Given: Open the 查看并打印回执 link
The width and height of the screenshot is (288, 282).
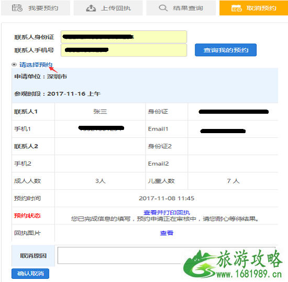Looking at the screenshot, I should click(167, 212).
